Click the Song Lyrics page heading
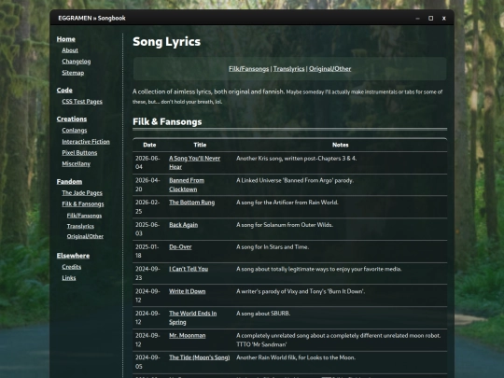Viewport: 504px width, 378px height. point(166,42)
